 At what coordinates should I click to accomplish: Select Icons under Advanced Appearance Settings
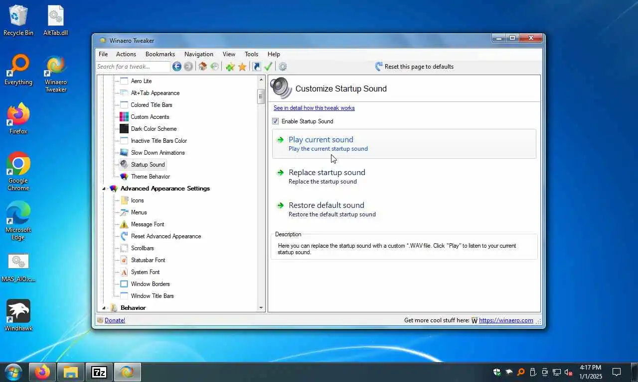tap(137, 200)
